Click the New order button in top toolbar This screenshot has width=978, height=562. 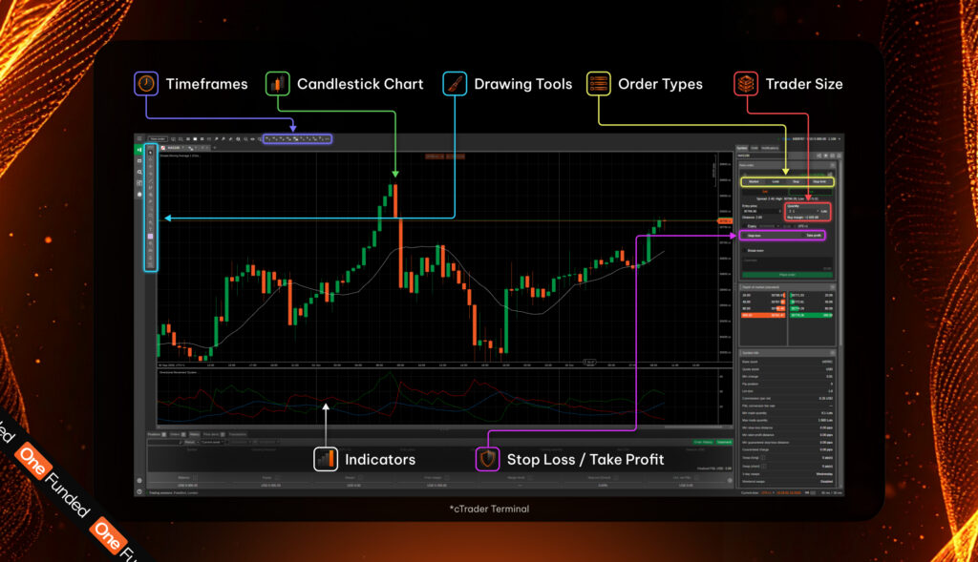point(158,139)
